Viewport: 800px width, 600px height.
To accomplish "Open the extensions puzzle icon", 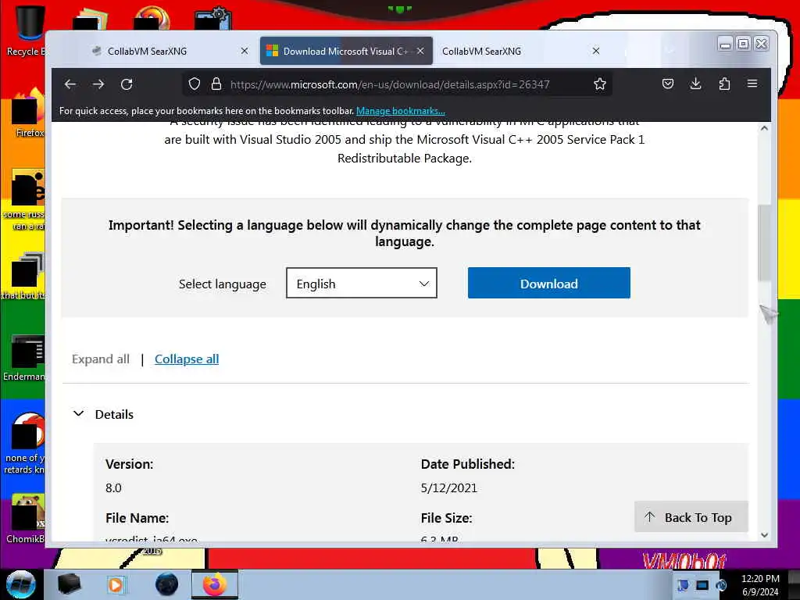I will click(x=724, y=84).
